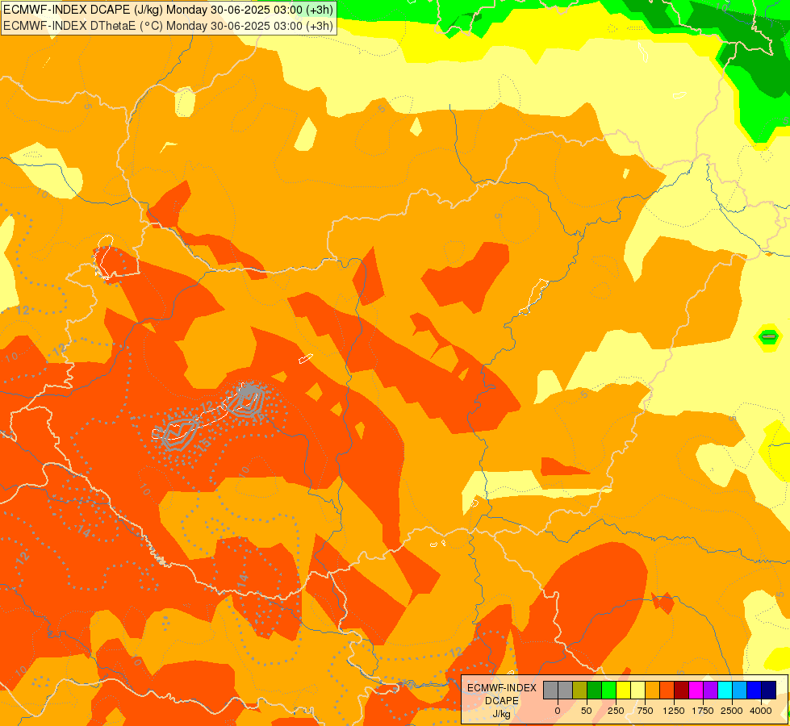Select the bright green legend swatch
The height and width of the screenshot is (726, 790).
(608, 690)
